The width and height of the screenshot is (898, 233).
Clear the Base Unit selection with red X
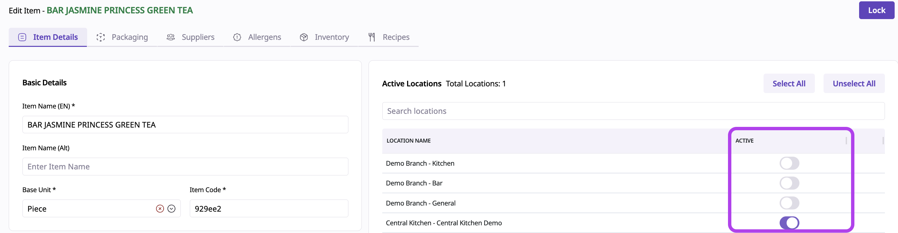point(160,209)
